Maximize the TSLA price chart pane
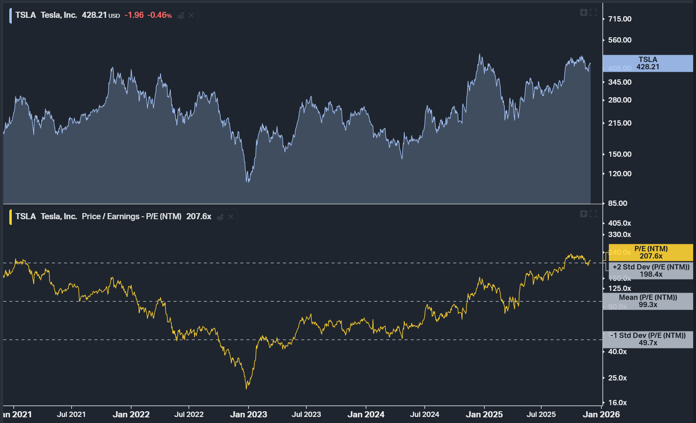This screenshot has height=423, width=696. tap(593, 13)
